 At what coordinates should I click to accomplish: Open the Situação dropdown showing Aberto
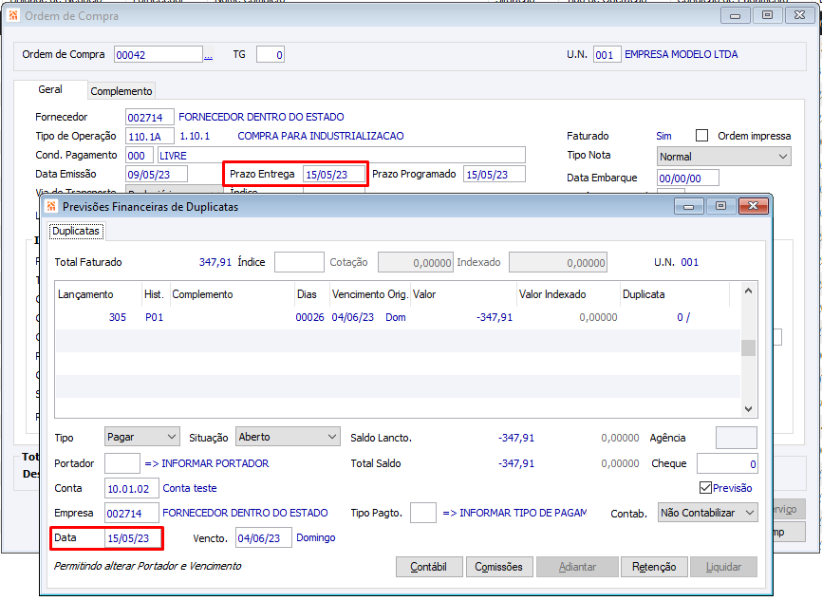[x=288, y=437]
